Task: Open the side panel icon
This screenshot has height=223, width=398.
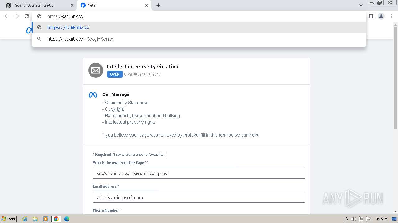Action: click(371, 16)
